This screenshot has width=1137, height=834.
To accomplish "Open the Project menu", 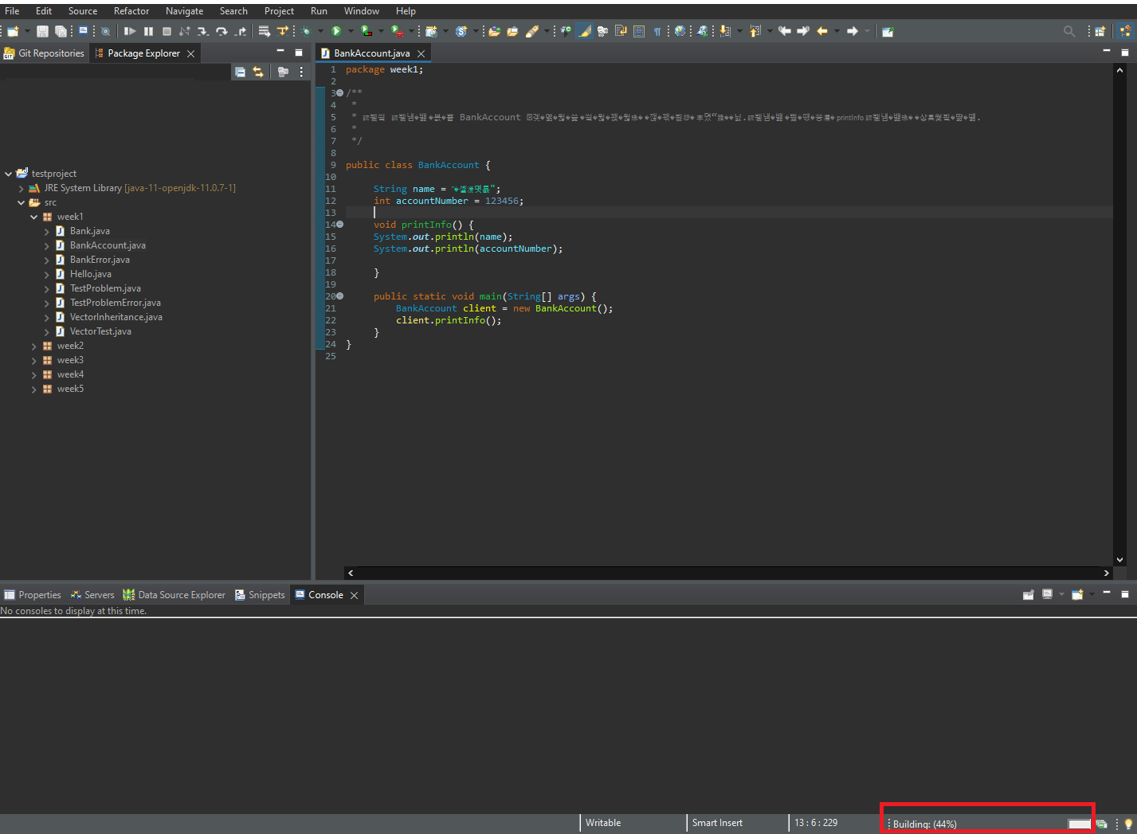I will pos(279,11).
